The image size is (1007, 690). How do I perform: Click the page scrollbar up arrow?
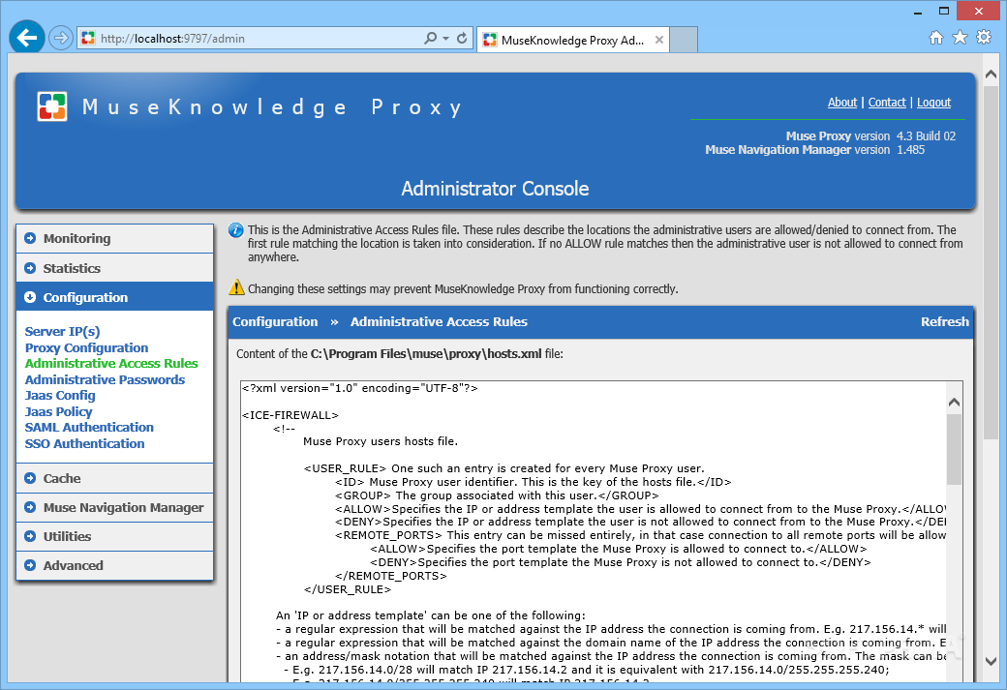(x=991, y=75)
